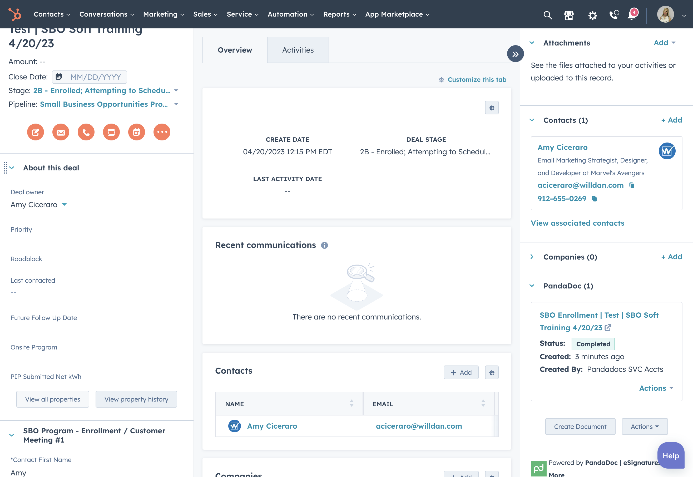Open the Contacts menu in navigation
The width and height of the screenshot is (693, 477).
[x=52, y=14]
